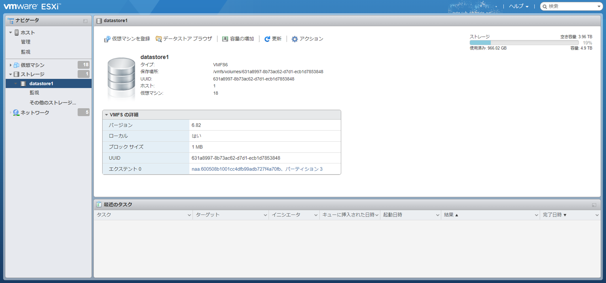Open 監視 under ホスト
606x283 pixels.
coord(26,52)
